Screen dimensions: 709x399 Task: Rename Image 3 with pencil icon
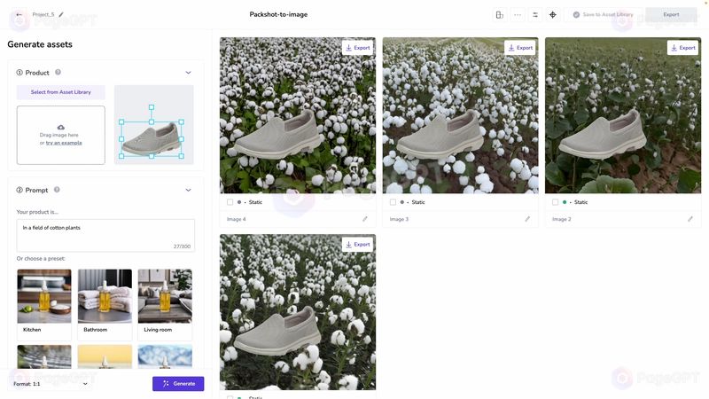pos(527,219)
